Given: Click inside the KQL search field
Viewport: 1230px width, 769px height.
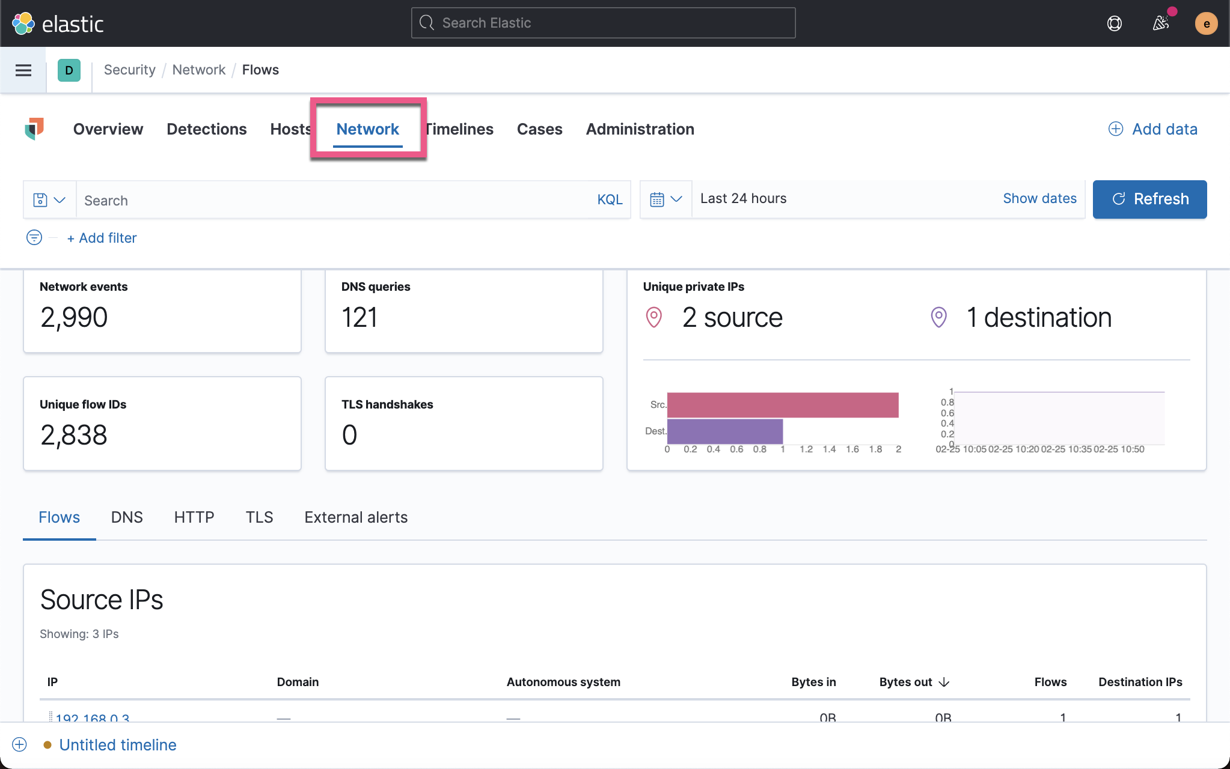Looking at the screenshot, I should (x=301, y=199).
